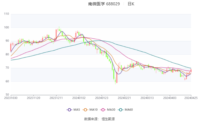Screen dimensions: 199x121
Task: Click the 100 price axis label
Action: coord(6,28)
